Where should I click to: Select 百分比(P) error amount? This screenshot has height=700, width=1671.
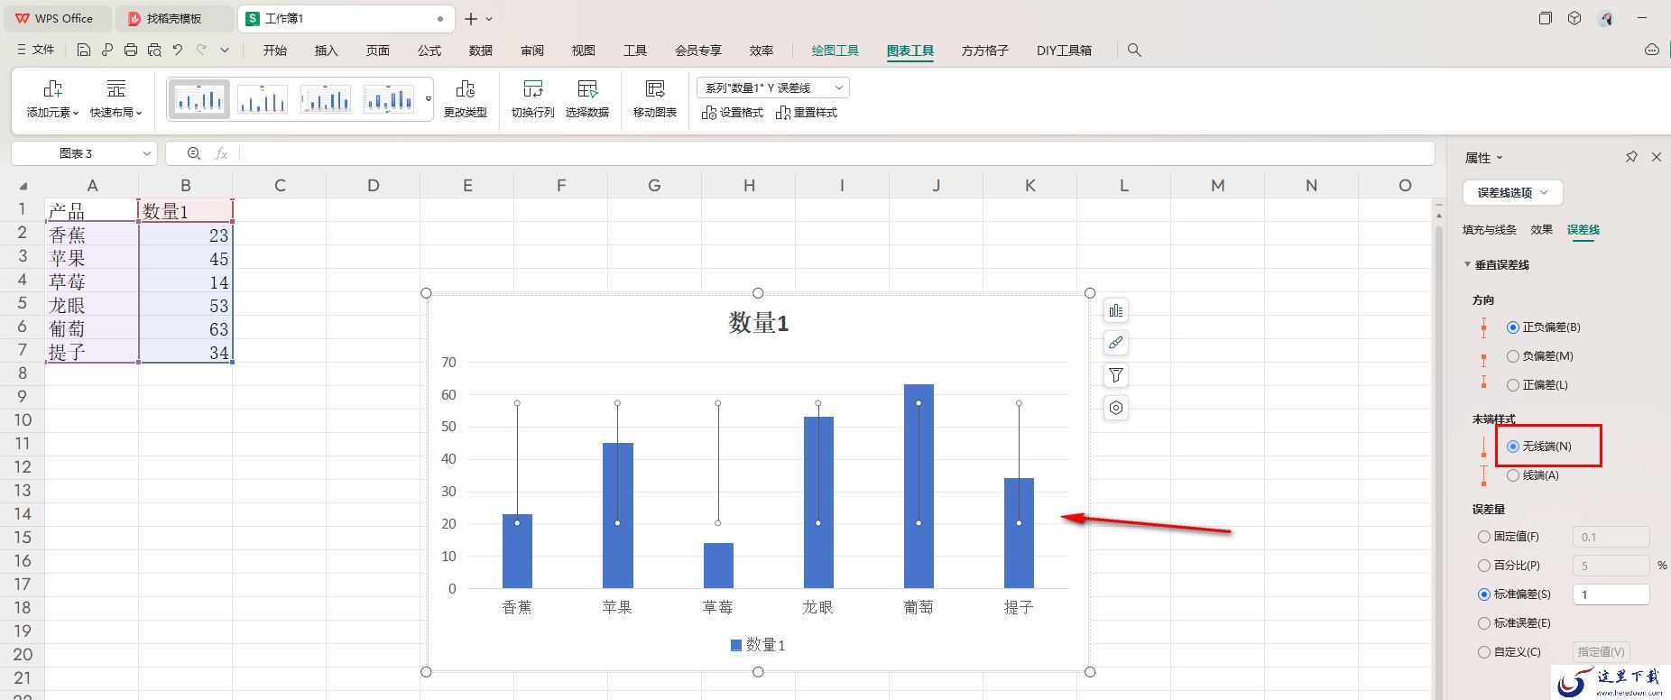click(1509, 566)
